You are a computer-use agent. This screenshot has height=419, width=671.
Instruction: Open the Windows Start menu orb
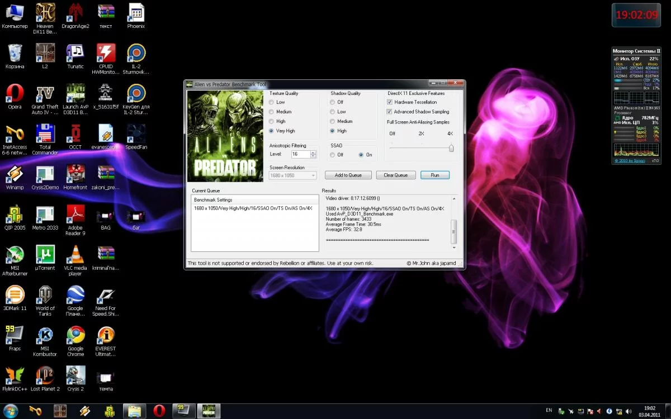coord(10,411)
